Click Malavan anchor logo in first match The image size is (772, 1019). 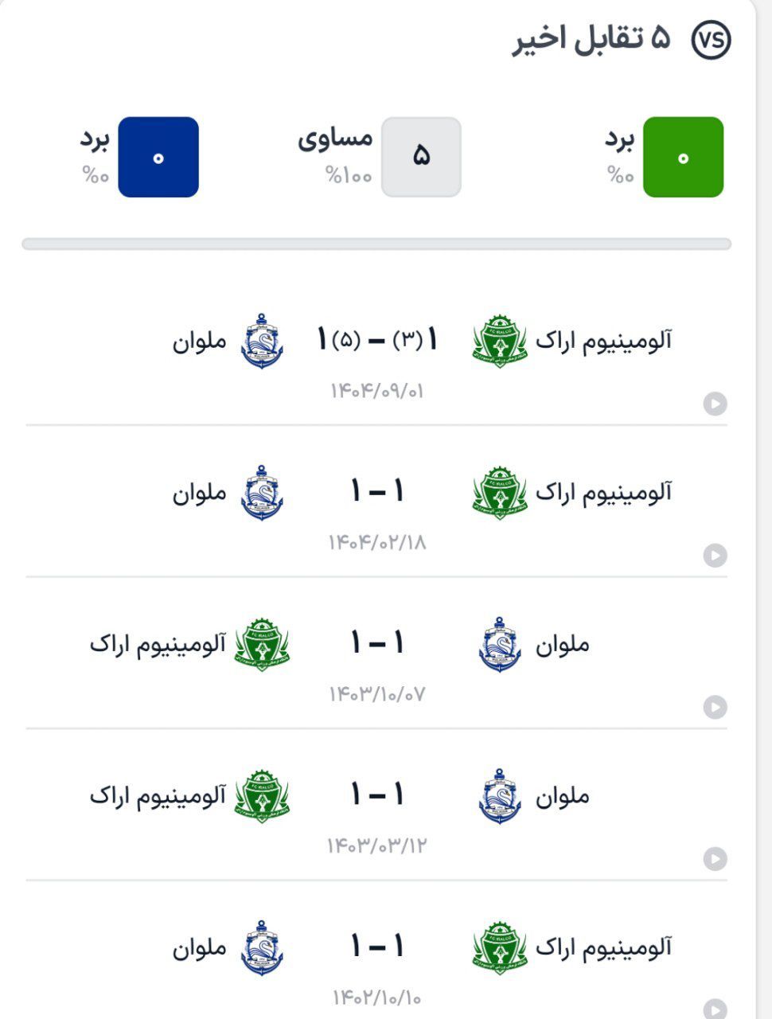pyautogui.click(x=262, y=341)
